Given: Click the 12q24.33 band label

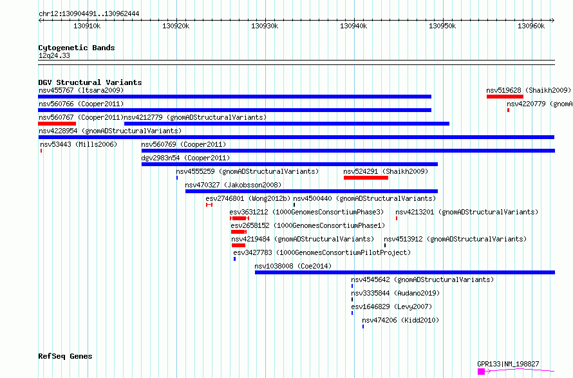Looking at the screenshot, I should coord(54,55).
